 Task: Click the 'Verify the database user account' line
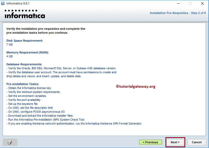click(x=61, y=74)
